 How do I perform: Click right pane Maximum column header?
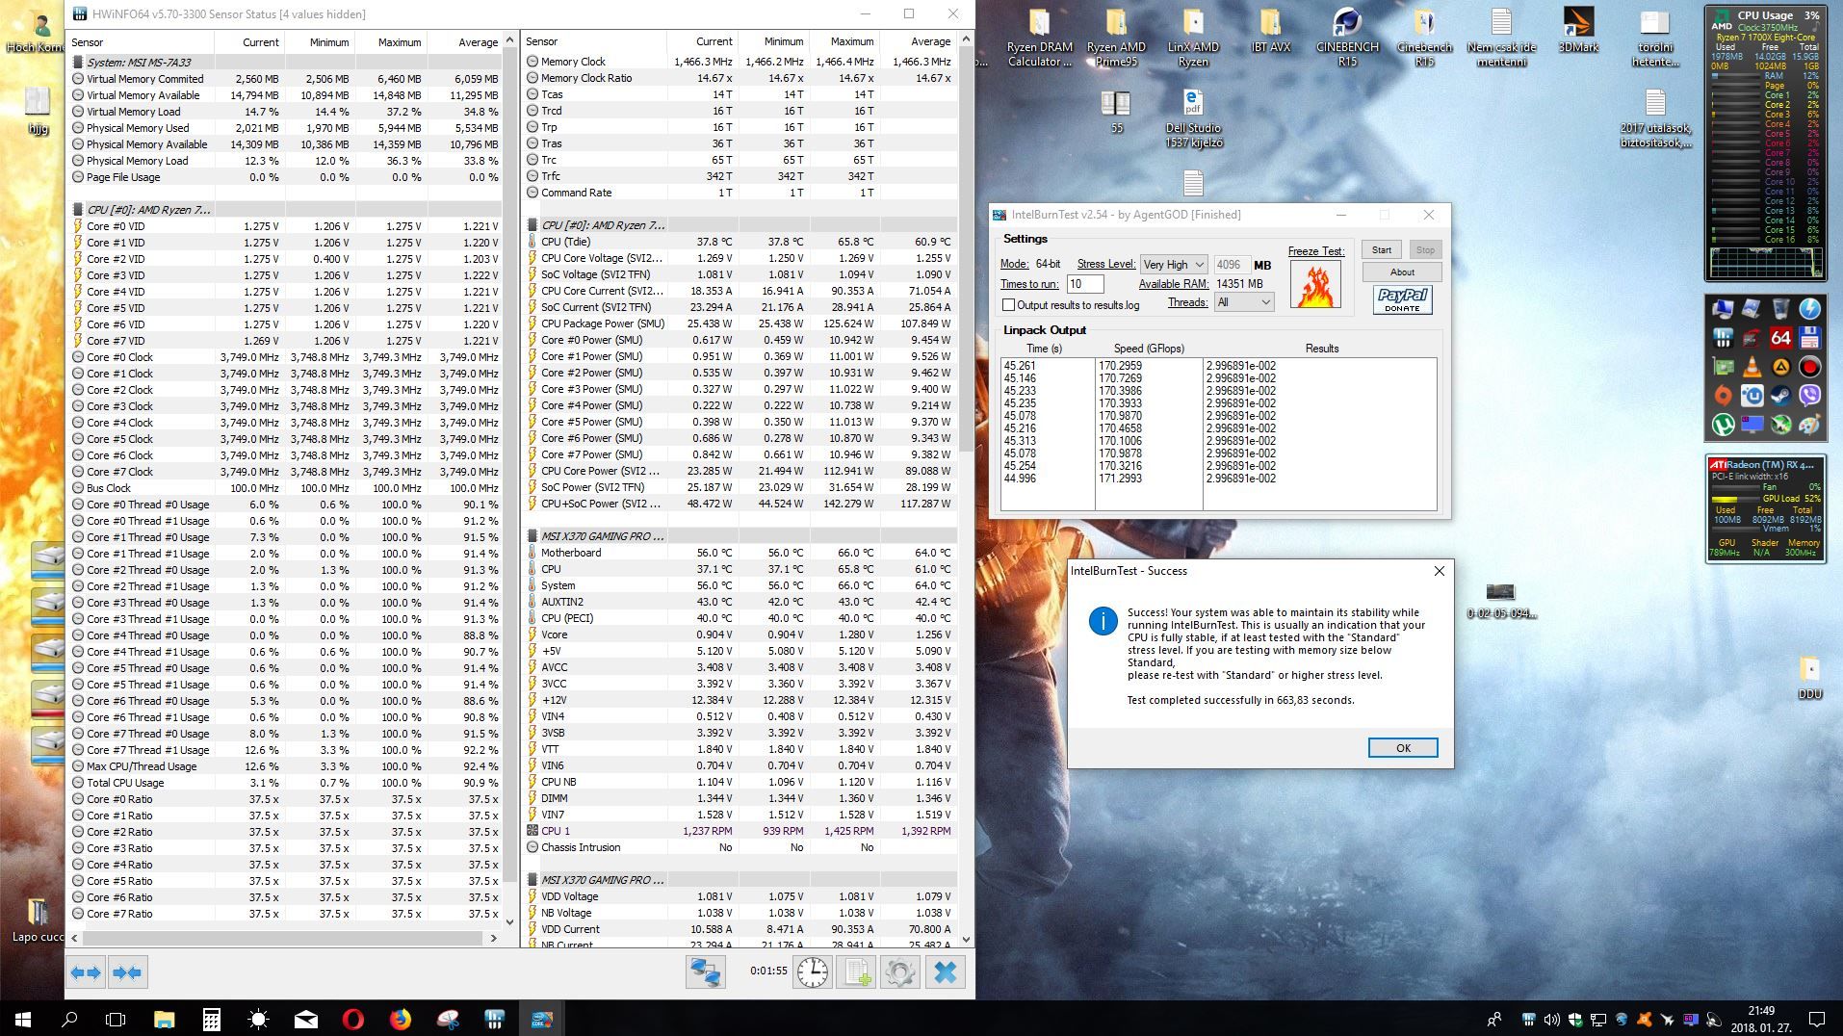point(844,41)
